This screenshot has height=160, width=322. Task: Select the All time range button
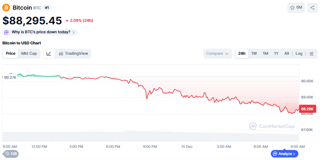click(x=287, y=54)
